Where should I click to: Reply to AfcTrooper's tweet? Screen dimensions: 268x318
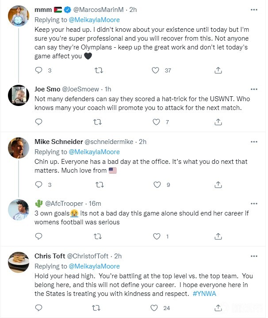click(38, 237)
